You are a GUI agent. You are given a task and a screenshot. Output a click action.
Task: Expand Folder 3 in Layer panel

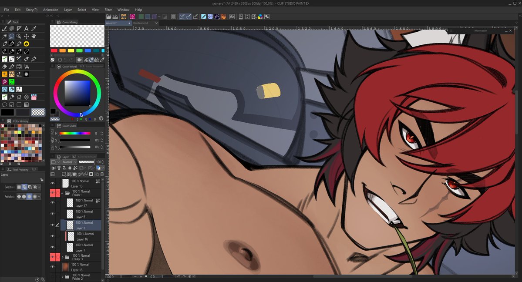click(x=62, y=257)
